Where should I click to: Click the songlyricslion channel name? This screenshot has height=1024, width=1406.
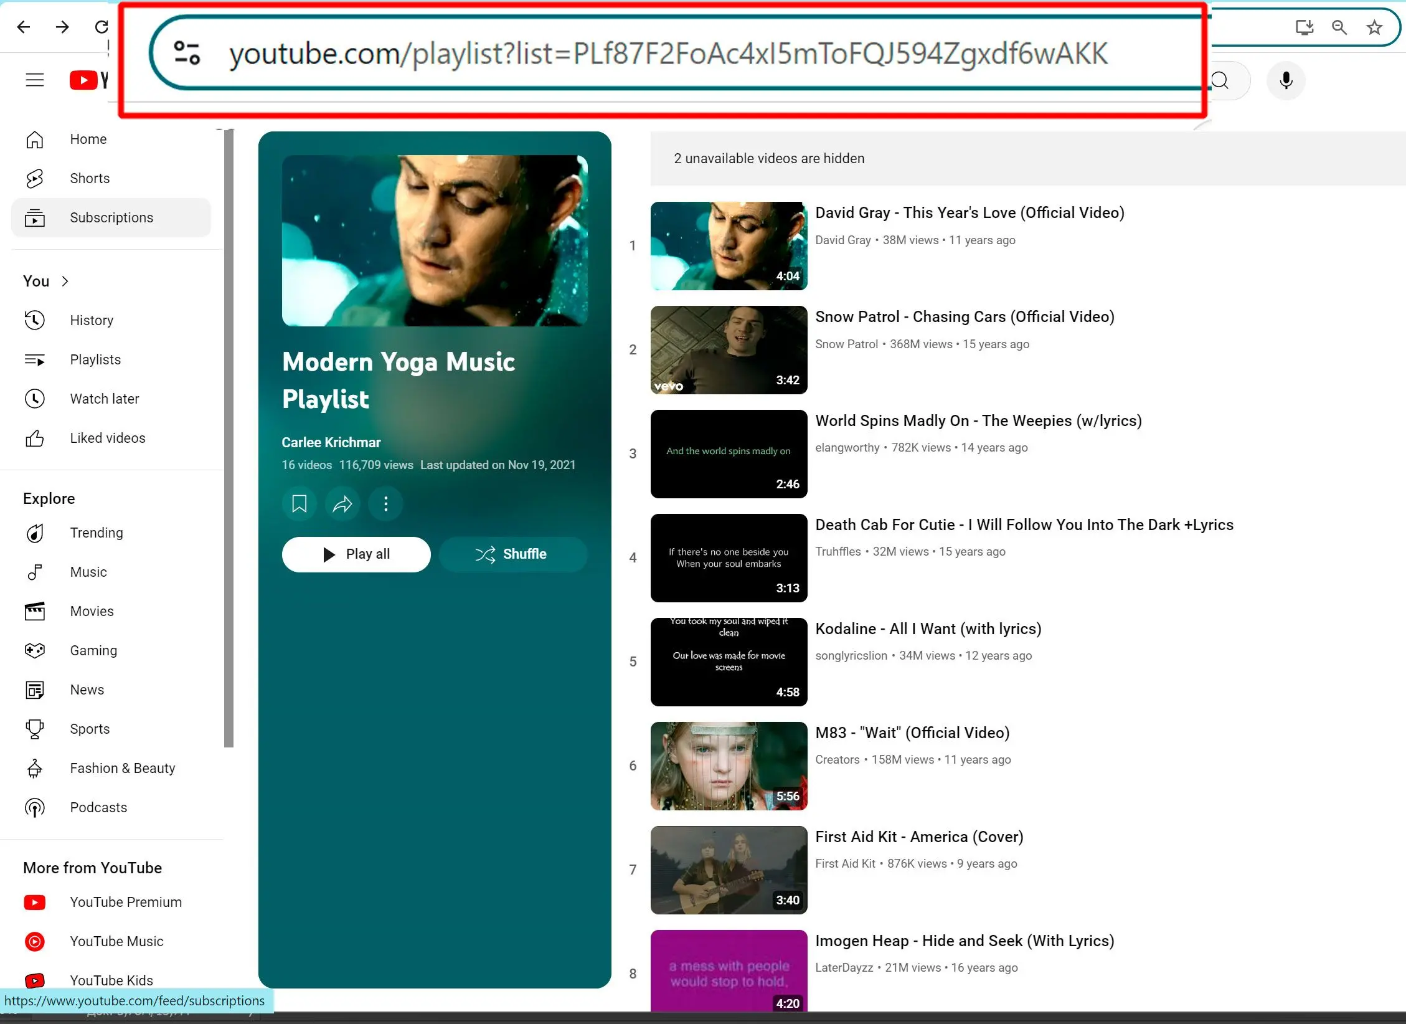(x=851, y=655)
